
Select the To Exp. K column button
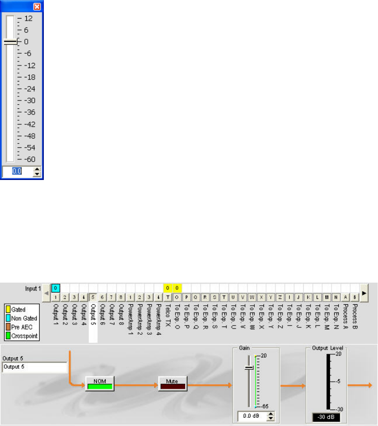click(308, 297)
